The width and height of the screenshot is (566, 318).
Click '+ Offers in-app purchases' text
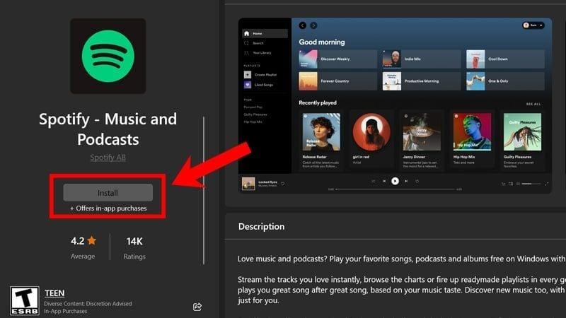(108, 208)
